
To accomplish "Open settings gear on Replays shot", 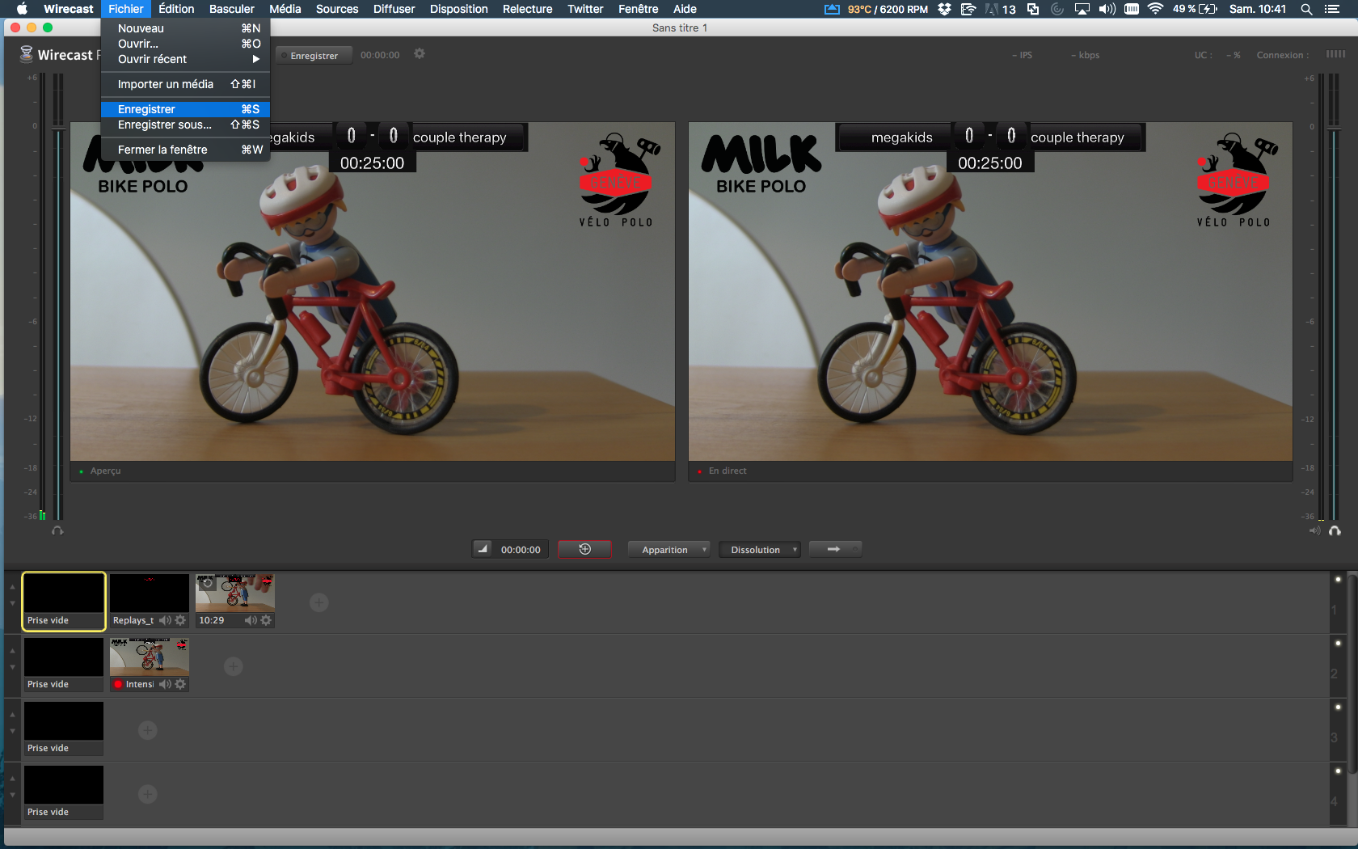I will pos(180,620).
